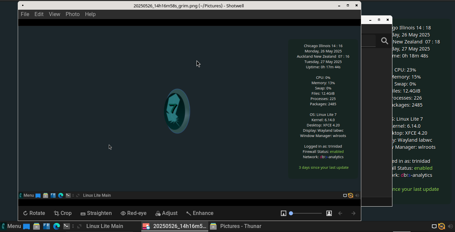
Task: Open the blue document app taskbar icon
Action: pyautogui.click(x=47, y=226)
